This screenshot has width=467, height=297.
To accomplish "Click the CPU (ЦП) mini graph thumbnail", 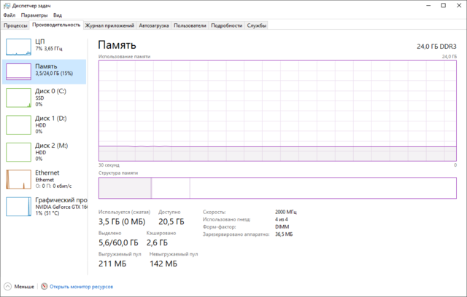I will (x=19, y=47).
